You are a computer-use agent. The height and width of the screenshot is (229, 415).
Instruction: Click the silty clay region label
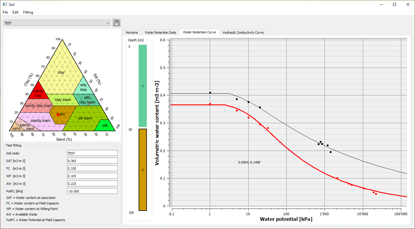(x=84, y=87)
